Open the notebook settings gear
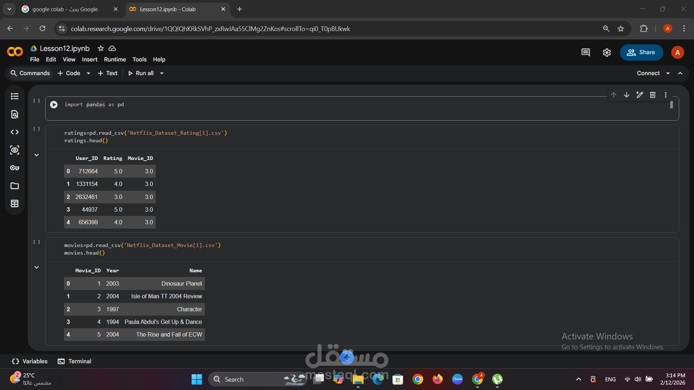 pos(607,53)
